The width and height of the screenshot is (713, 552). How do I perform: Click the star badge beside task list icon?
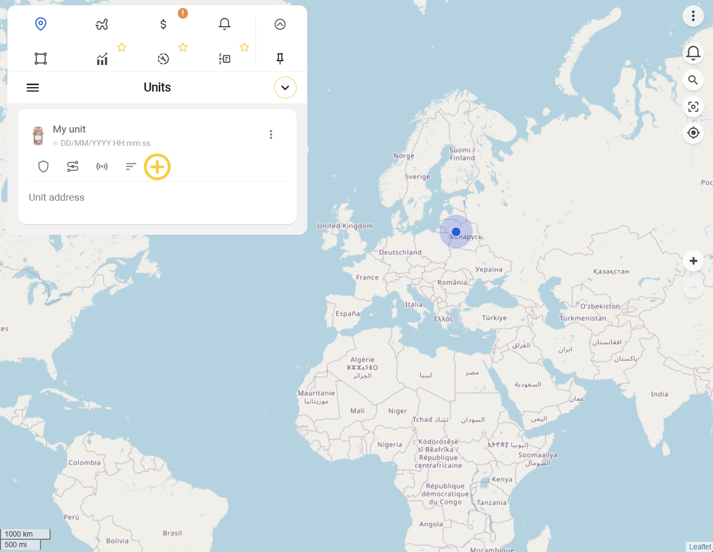coord(244,47)
